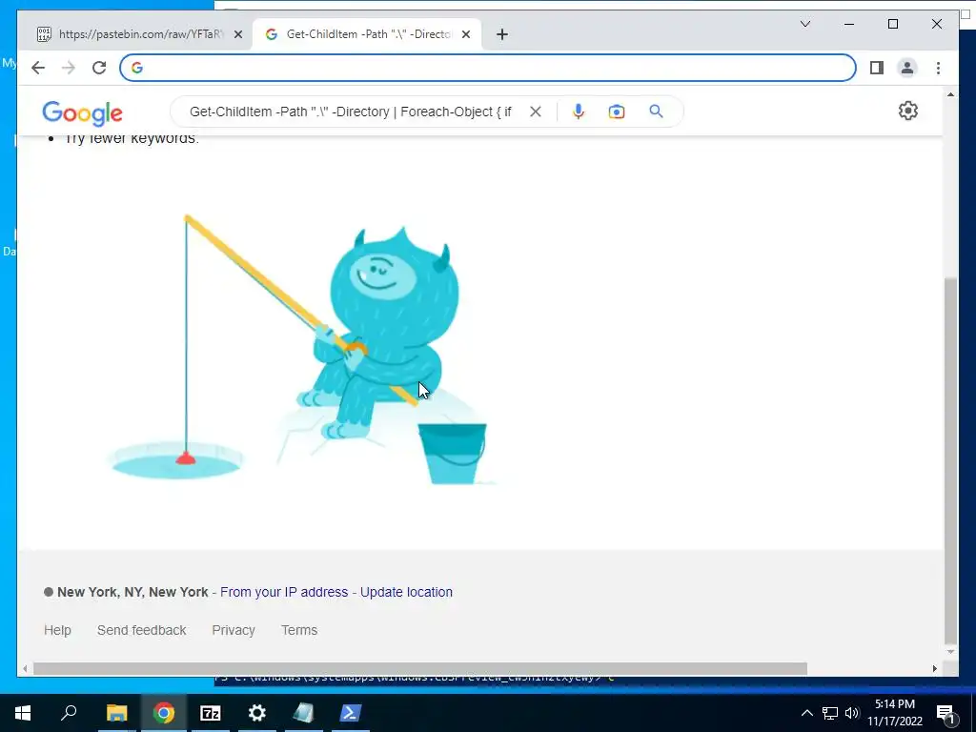The height and width of the screenshot is (732, 976).
Task: Close the pastebin tab
Action: [x=237, y=34]
